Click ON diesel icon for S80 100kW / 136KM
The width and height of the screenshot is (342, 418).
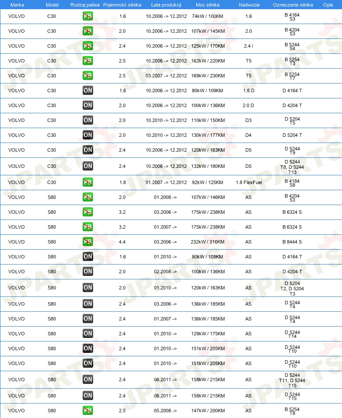(x=88, y=272)
